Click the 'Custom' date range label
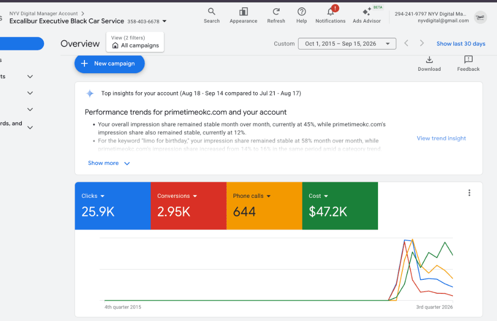The height and width of the screenshot is (321, 497). tap(284, 44)
